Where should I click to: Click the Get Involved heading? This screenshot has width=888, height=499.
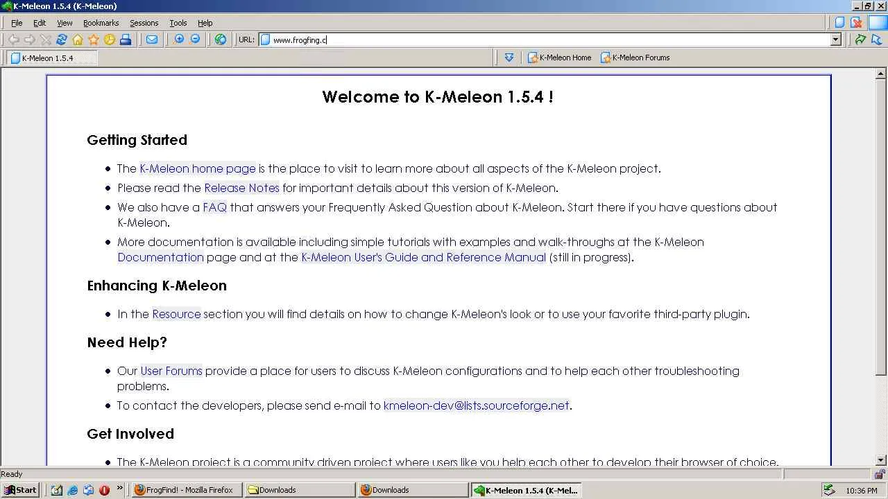click(x=130, y=434)
